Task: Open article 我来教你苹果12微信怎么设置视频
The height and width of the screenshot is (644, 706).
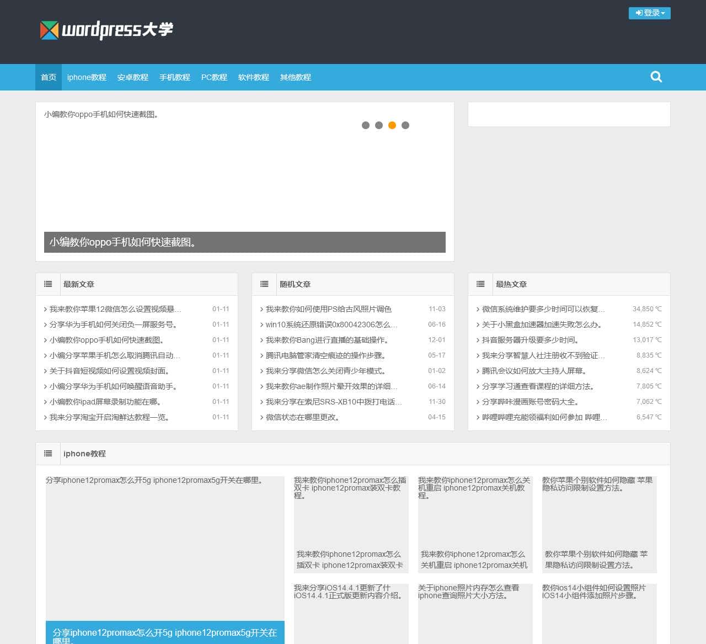Action: click(110, 309)
